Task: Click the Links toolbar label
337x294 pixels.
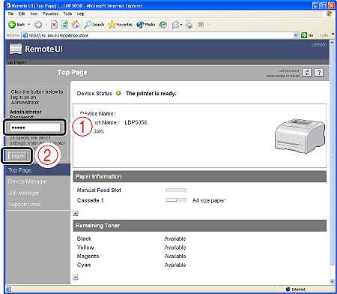Action: (x=324, y=35)
